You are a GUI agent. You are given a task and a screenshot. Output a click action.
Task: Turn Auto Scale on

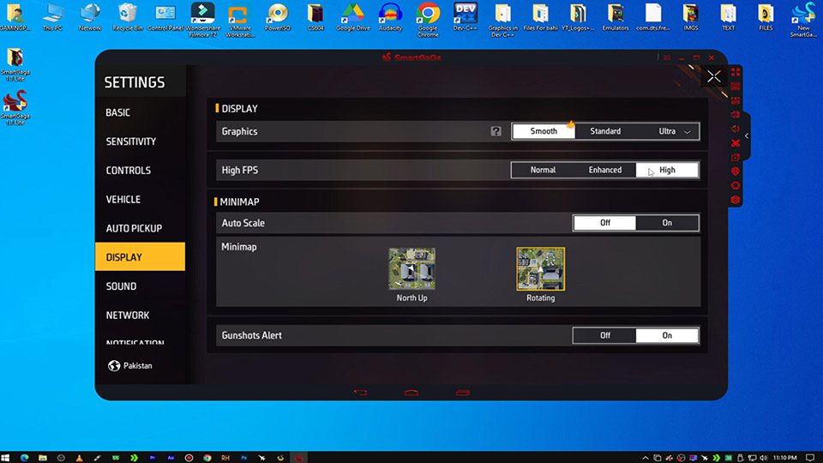667,223
